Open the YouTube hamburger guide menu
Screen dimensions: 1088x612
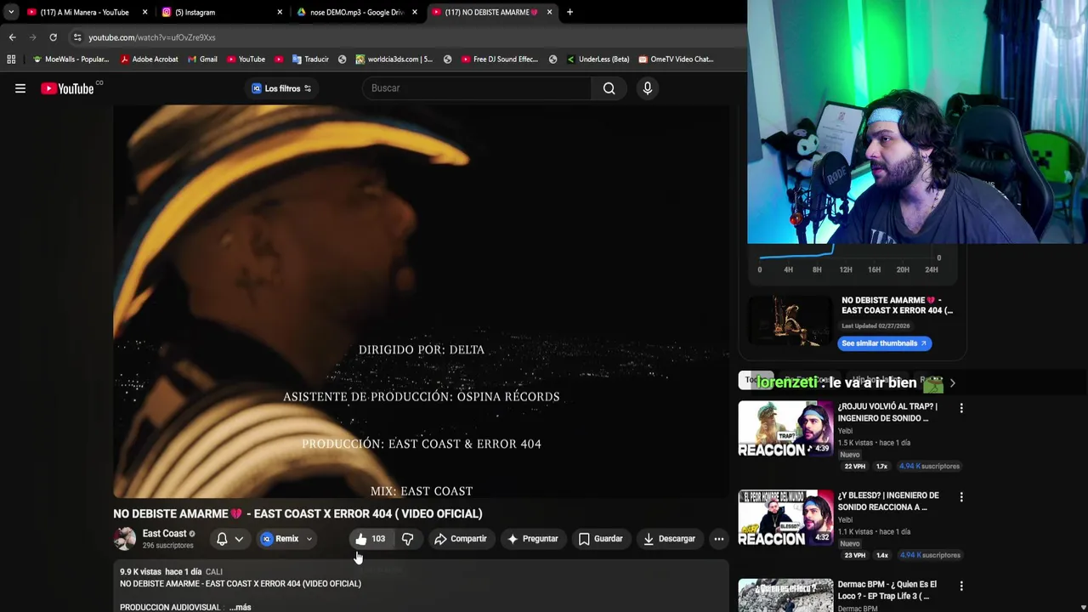point(20,88)
